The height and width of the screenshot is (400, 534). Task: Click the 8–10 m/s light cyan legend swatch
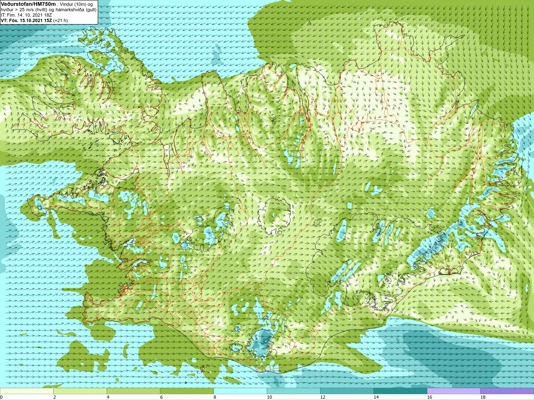point(240,391)
